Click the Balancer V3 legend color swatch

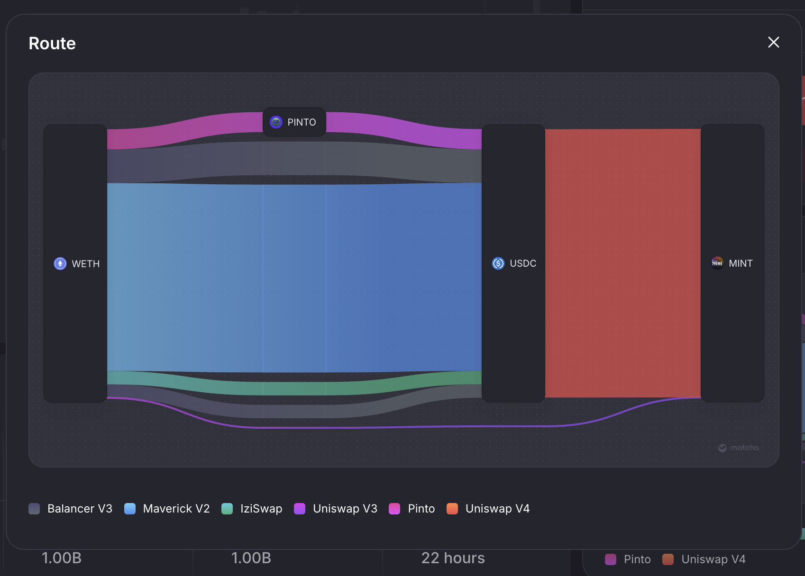pyautogui.click(x=34, y=509)
